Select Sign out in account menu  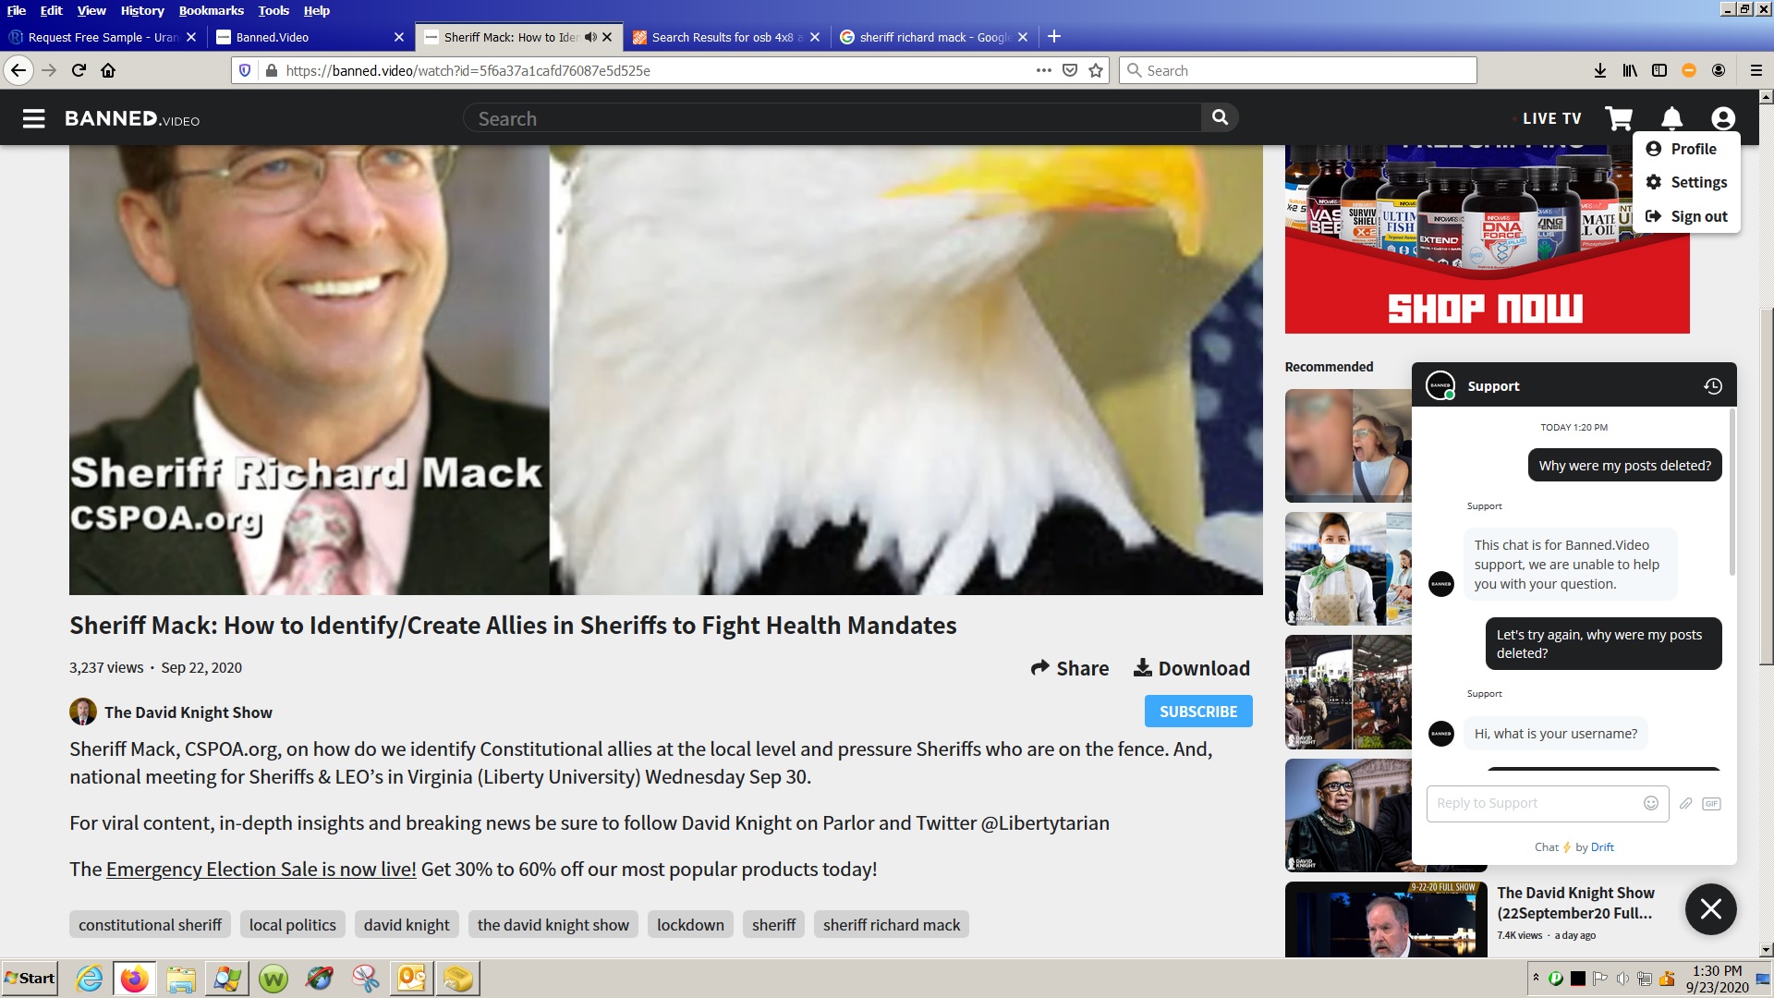(x=1687, y=216)
